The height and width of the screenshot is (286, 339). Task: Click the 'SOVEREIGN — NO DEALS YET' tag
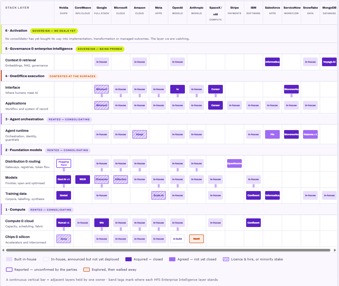pyautogui.click(x=54, y=31)
